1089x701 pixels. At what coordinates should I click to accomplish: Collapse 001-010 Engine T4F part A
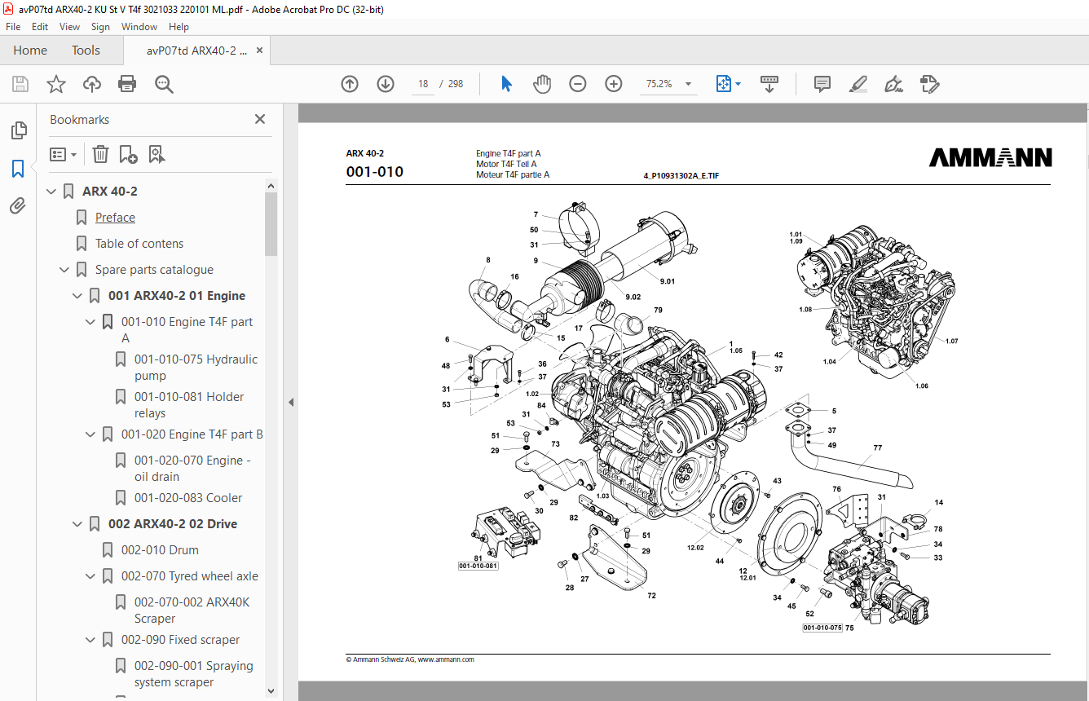coord(90,322)
